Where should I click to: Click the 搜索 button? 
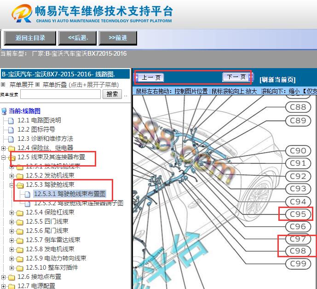tap(112, 94)
